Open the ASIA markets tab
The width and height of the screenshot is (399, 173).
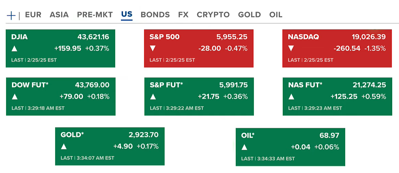pyautogui.click(x=59, y=15)
